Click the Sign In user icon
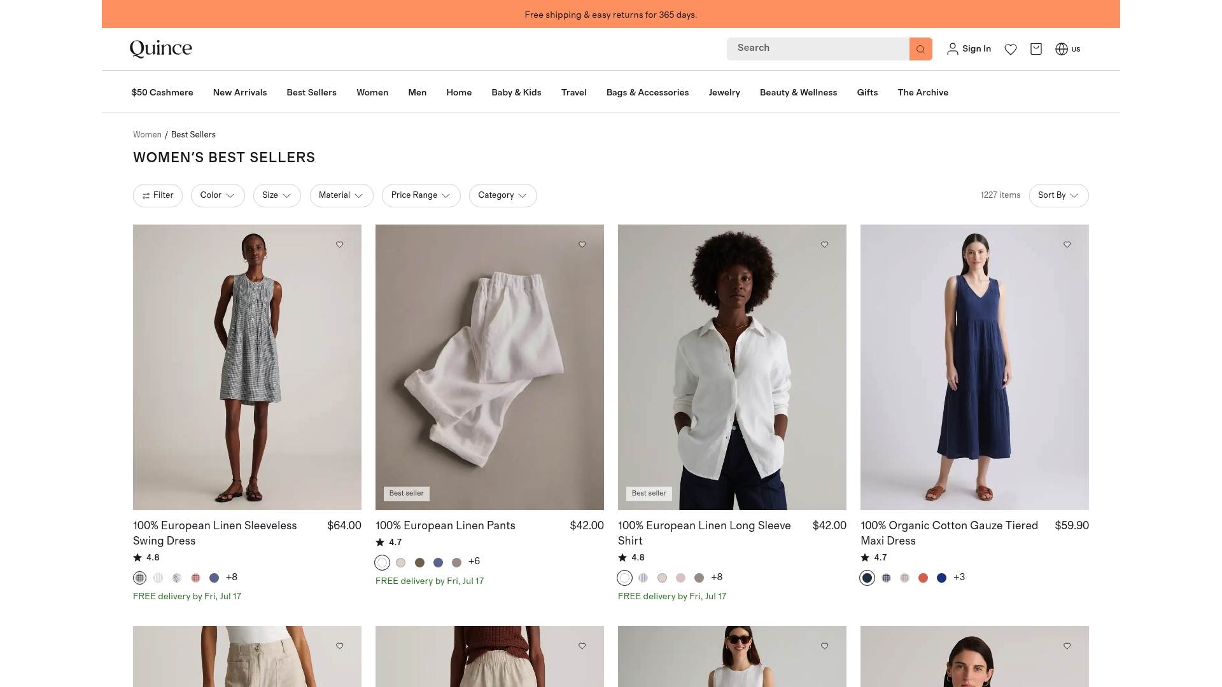The width and height of the screenshot is (1222, 687). (952, 49)
